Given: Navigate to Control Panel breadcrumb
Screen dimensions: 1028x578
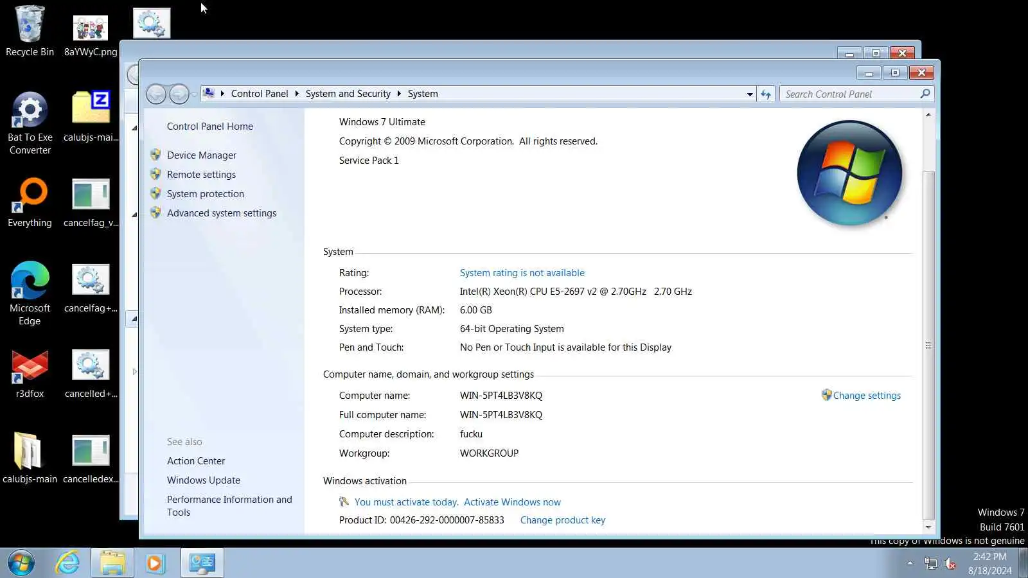Looking at the screenshot, I should 260,94.
